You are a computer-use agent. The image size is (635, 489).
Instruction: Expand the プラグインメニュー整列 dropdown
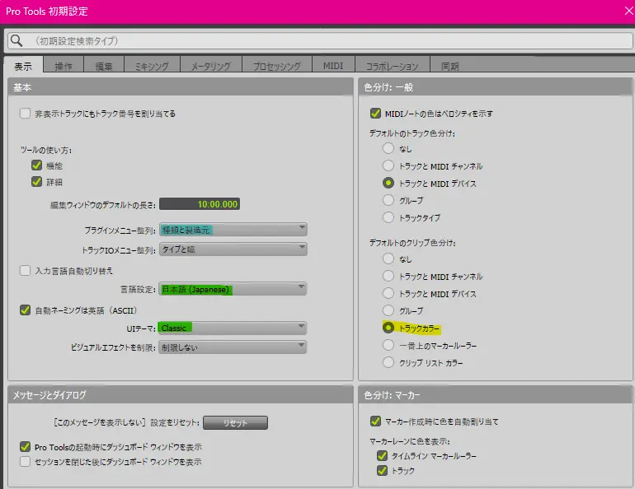click(233, 230)
